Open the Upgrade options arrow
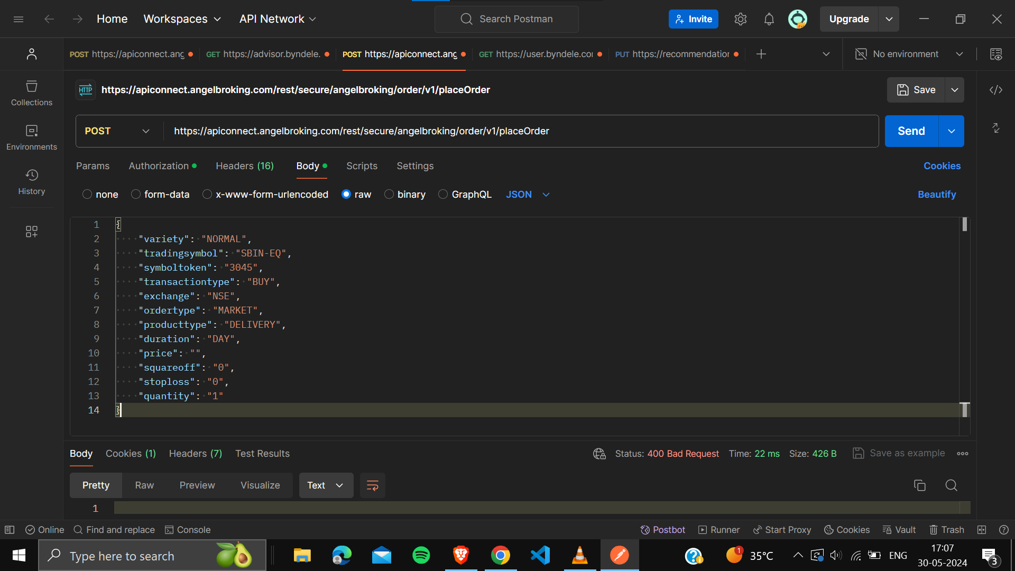 [x=889, y=19]
